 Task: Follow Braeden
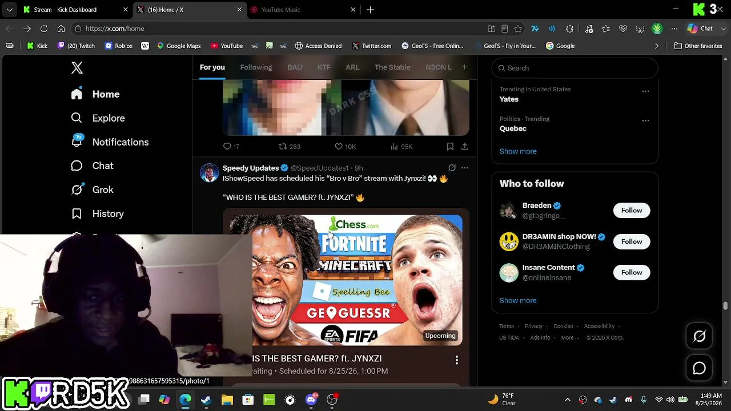click(x=632, y=211)
